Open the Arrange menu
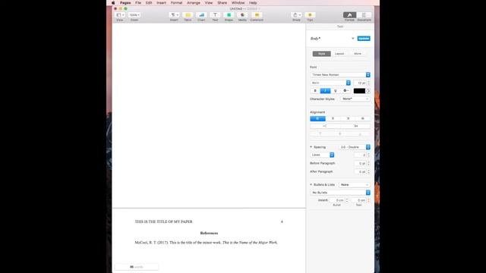The height and width of the screenshot is (273, 486). (194, 3)
